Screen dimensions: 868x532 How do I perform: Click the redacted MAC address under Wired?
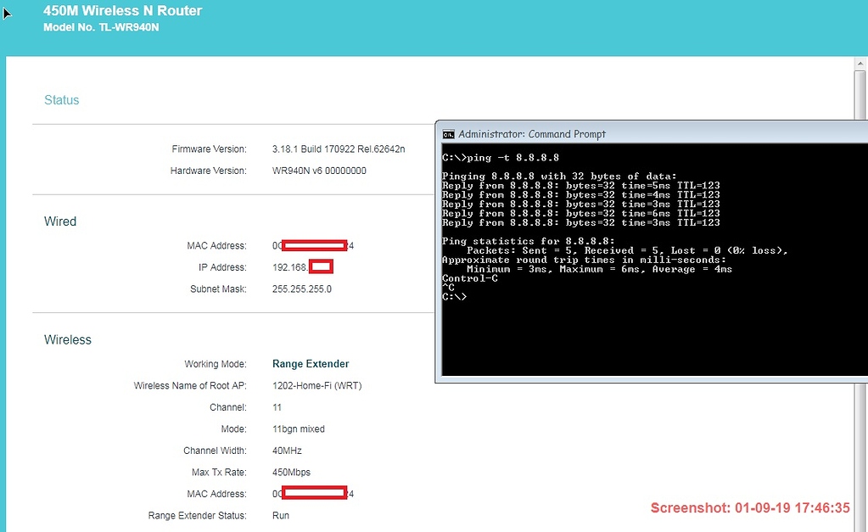coord(313,246)
